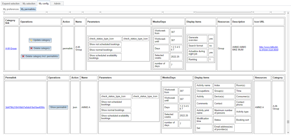291x135 pixels.
Task: Click the AMM2.A name cell
Action: 89,107
